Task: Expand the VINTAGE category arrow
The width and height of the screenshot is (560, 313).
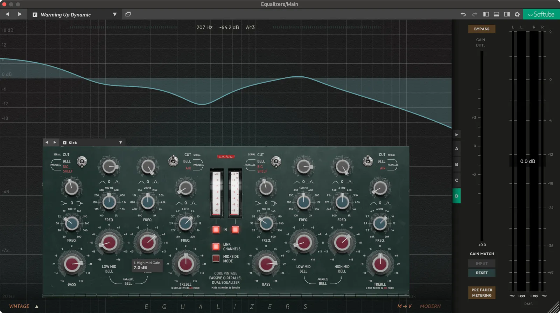Action: coord(37,306)
